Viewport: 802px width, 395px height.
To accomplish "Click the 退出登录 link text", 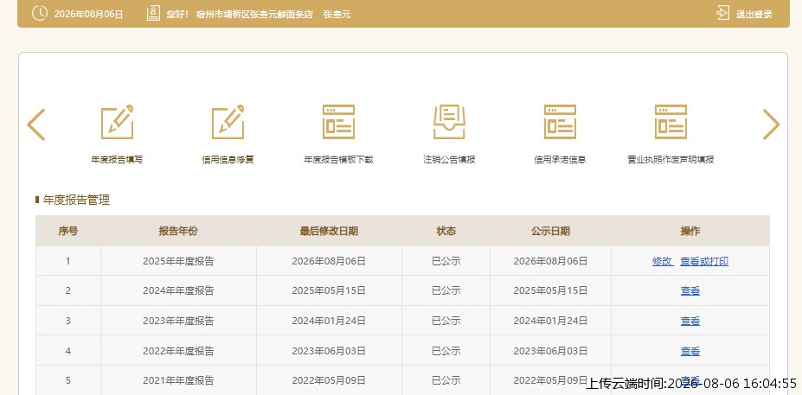I will click(x=754, y=15).
